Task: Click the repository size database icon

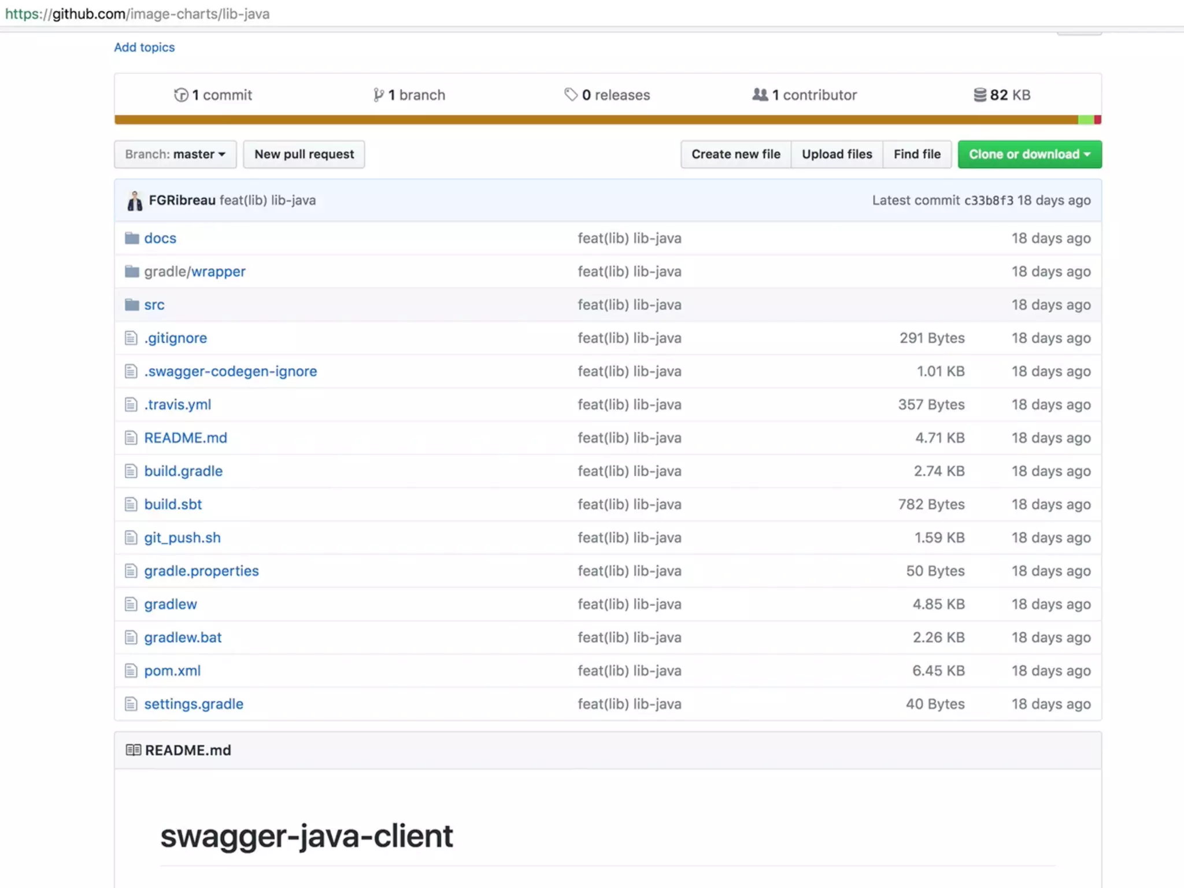Action: [980, 95]
